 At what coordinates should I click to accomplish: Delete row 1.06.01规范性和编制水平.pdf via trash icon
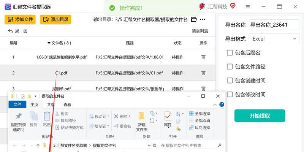(203, 57)
